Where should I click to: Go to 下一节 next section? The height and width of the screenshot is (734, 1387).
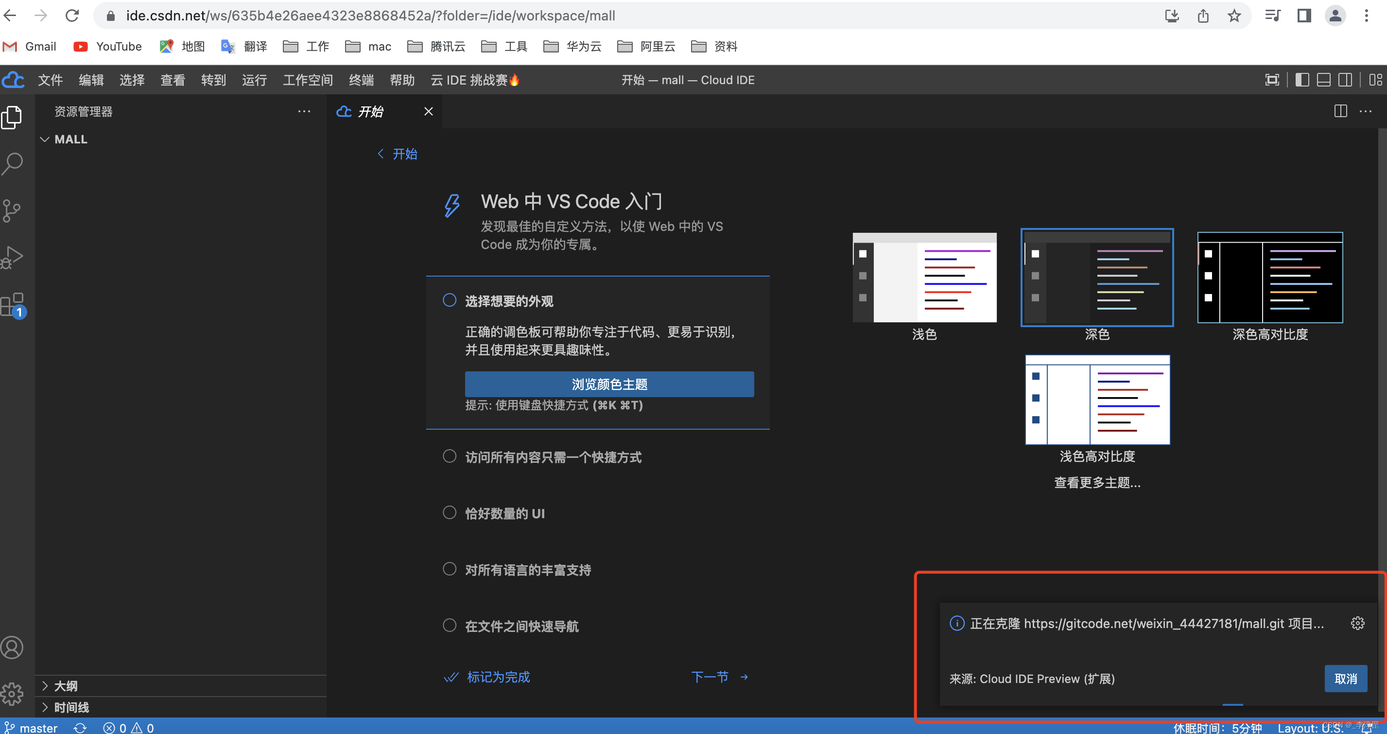(719, 677)
